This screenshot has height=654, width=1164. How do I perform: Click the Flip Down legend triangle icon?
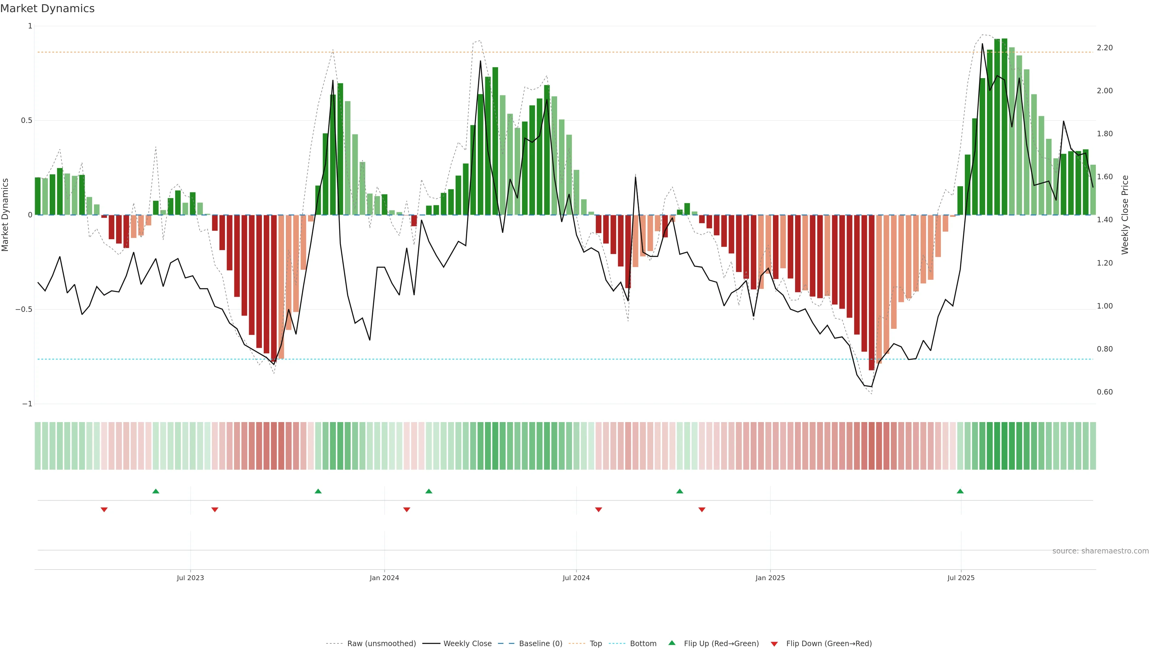tap(774, 644)
